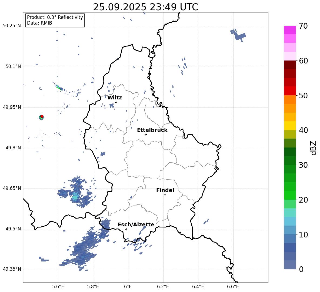Pick the orange swatch just below 50

pyautogui.click(x=290, y=99)
